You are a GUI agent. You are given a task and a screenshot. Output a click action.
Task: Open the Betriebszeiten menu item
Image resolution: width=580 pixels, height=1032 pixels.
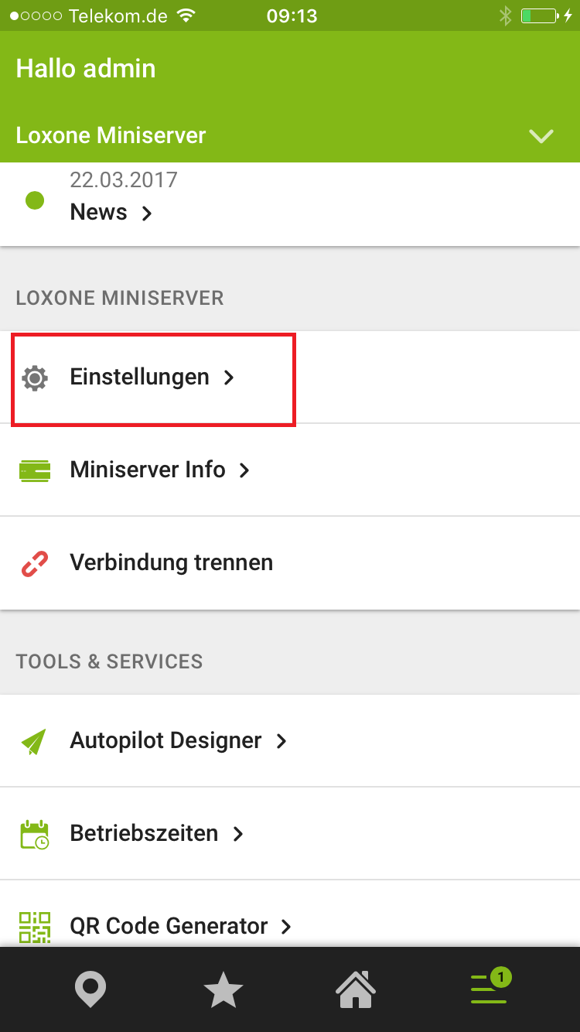pyautogui.click(x=144, y=833)
